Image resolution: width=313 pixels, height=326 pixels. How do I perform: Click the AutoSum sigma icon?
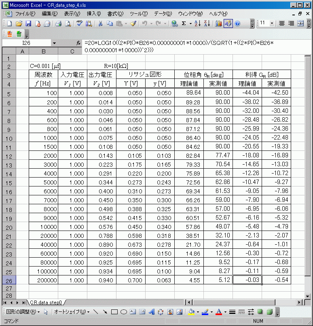point(184,23)
